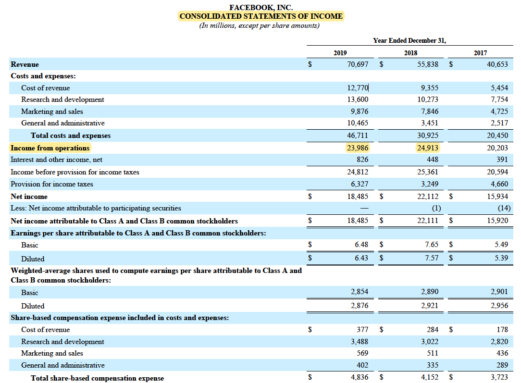Click 2019 share-based Cost of revenue 377
Image resolution: width=521 pixels, height=383 pixels.
pyautogui.click(x=362, y=329)
